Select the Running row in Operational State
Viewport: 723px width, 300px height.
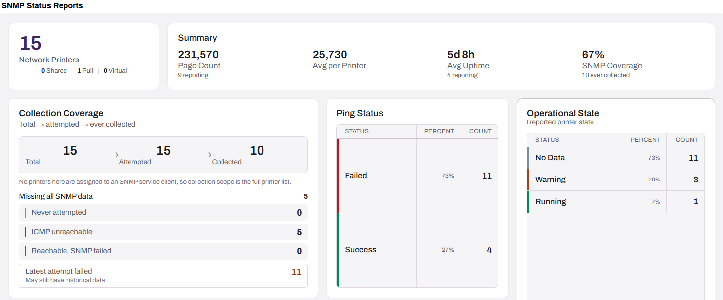[x=616, y=202]
